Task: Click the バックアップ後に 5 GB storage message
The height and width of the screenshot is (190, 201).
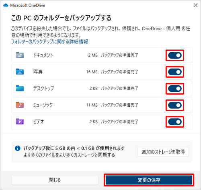Action: click(x=74, y=148)
